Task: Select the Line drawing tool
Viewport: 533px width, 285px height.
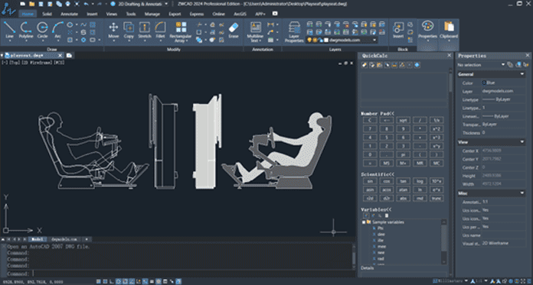Action: point(9,31)
